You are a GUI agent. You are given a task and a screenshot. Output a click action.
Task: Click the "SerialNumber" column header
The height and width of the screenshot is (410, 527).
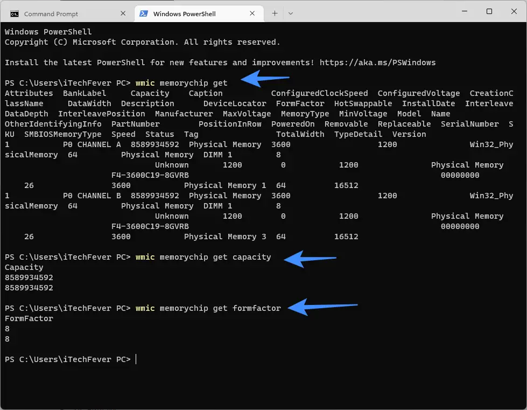470,124
